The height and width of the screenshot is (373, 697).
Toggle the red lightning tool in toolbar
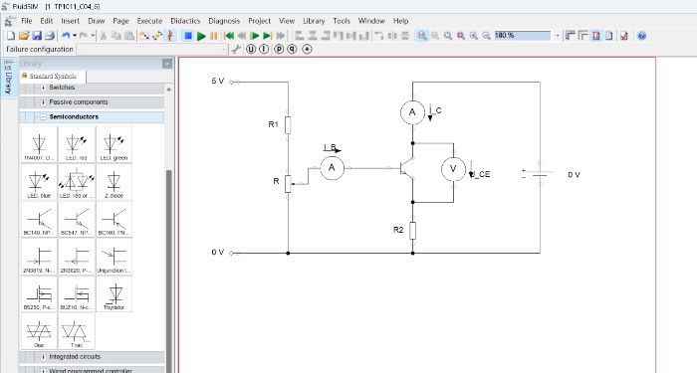tap(170, 36)
